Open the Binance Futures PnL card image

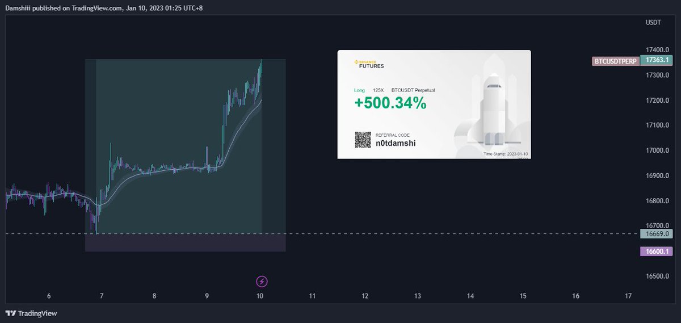(x=434, y=104)
